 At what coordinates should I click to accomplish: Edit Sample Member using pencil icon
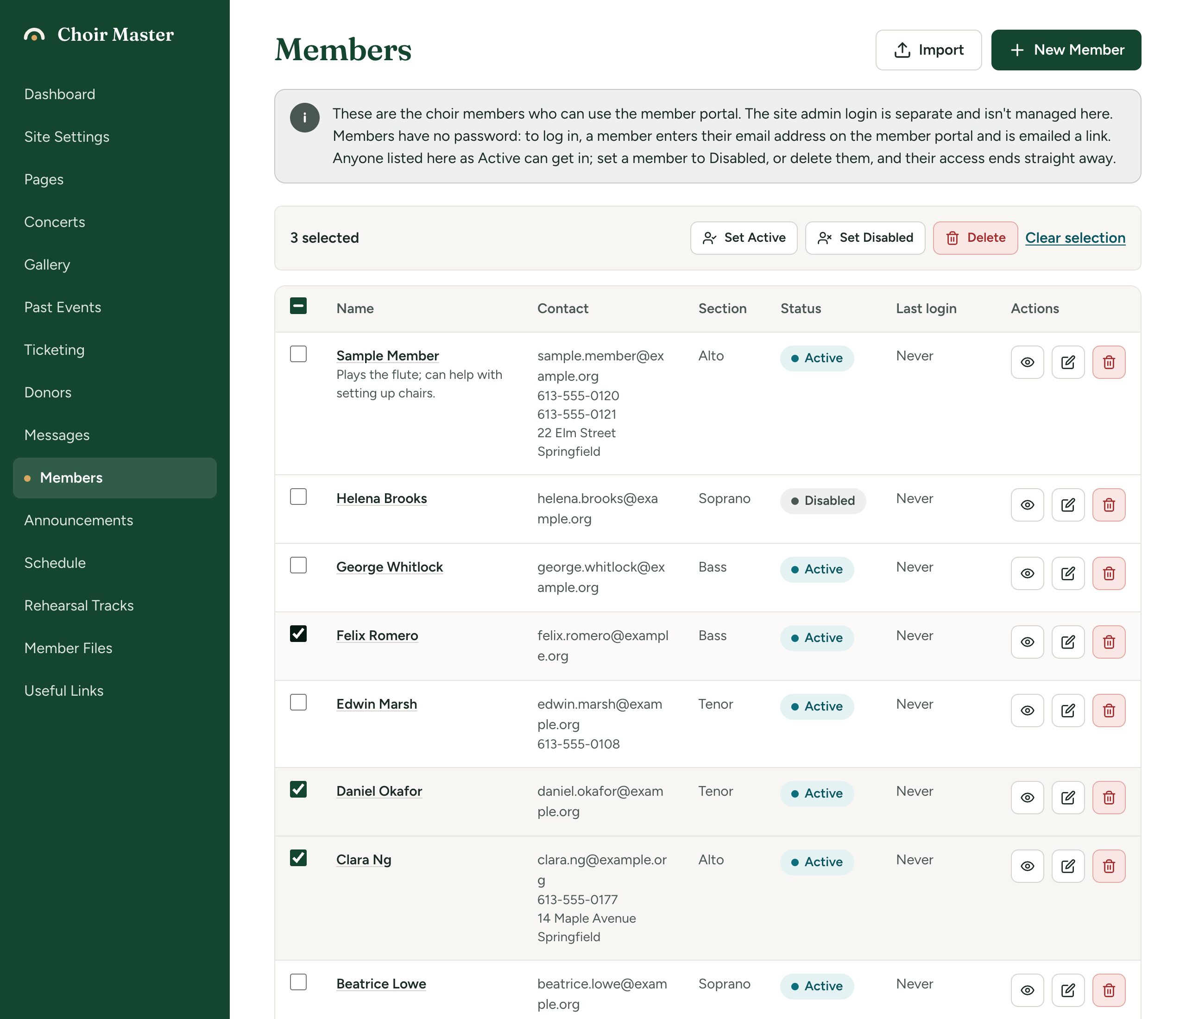point(1068,362)
